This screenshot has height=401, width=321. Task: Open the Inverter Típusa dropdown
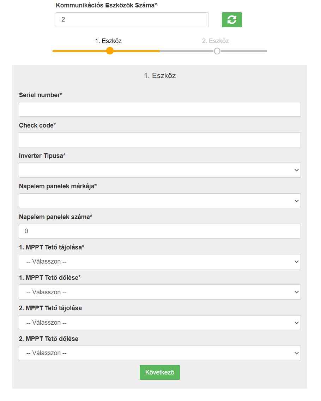(x=159, y=170)
